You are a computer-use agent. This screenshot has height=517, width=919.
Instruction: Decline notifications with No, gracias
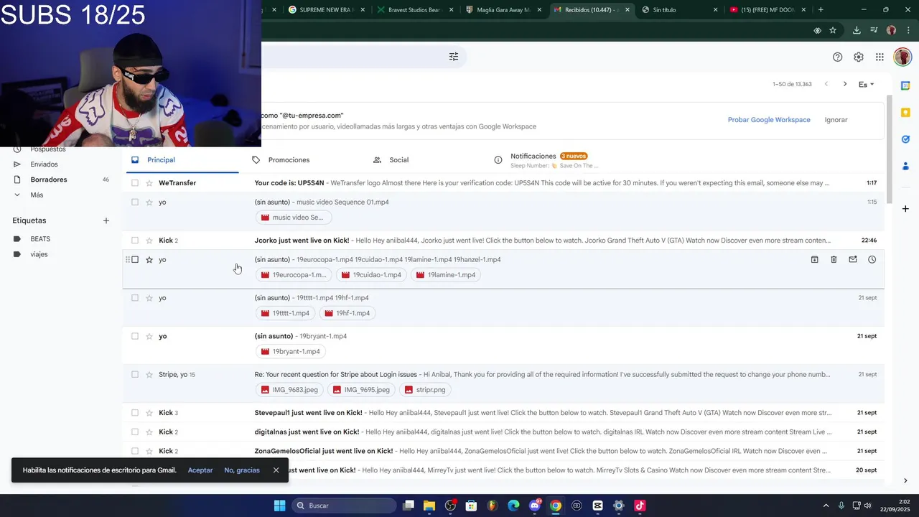[242, 470]
